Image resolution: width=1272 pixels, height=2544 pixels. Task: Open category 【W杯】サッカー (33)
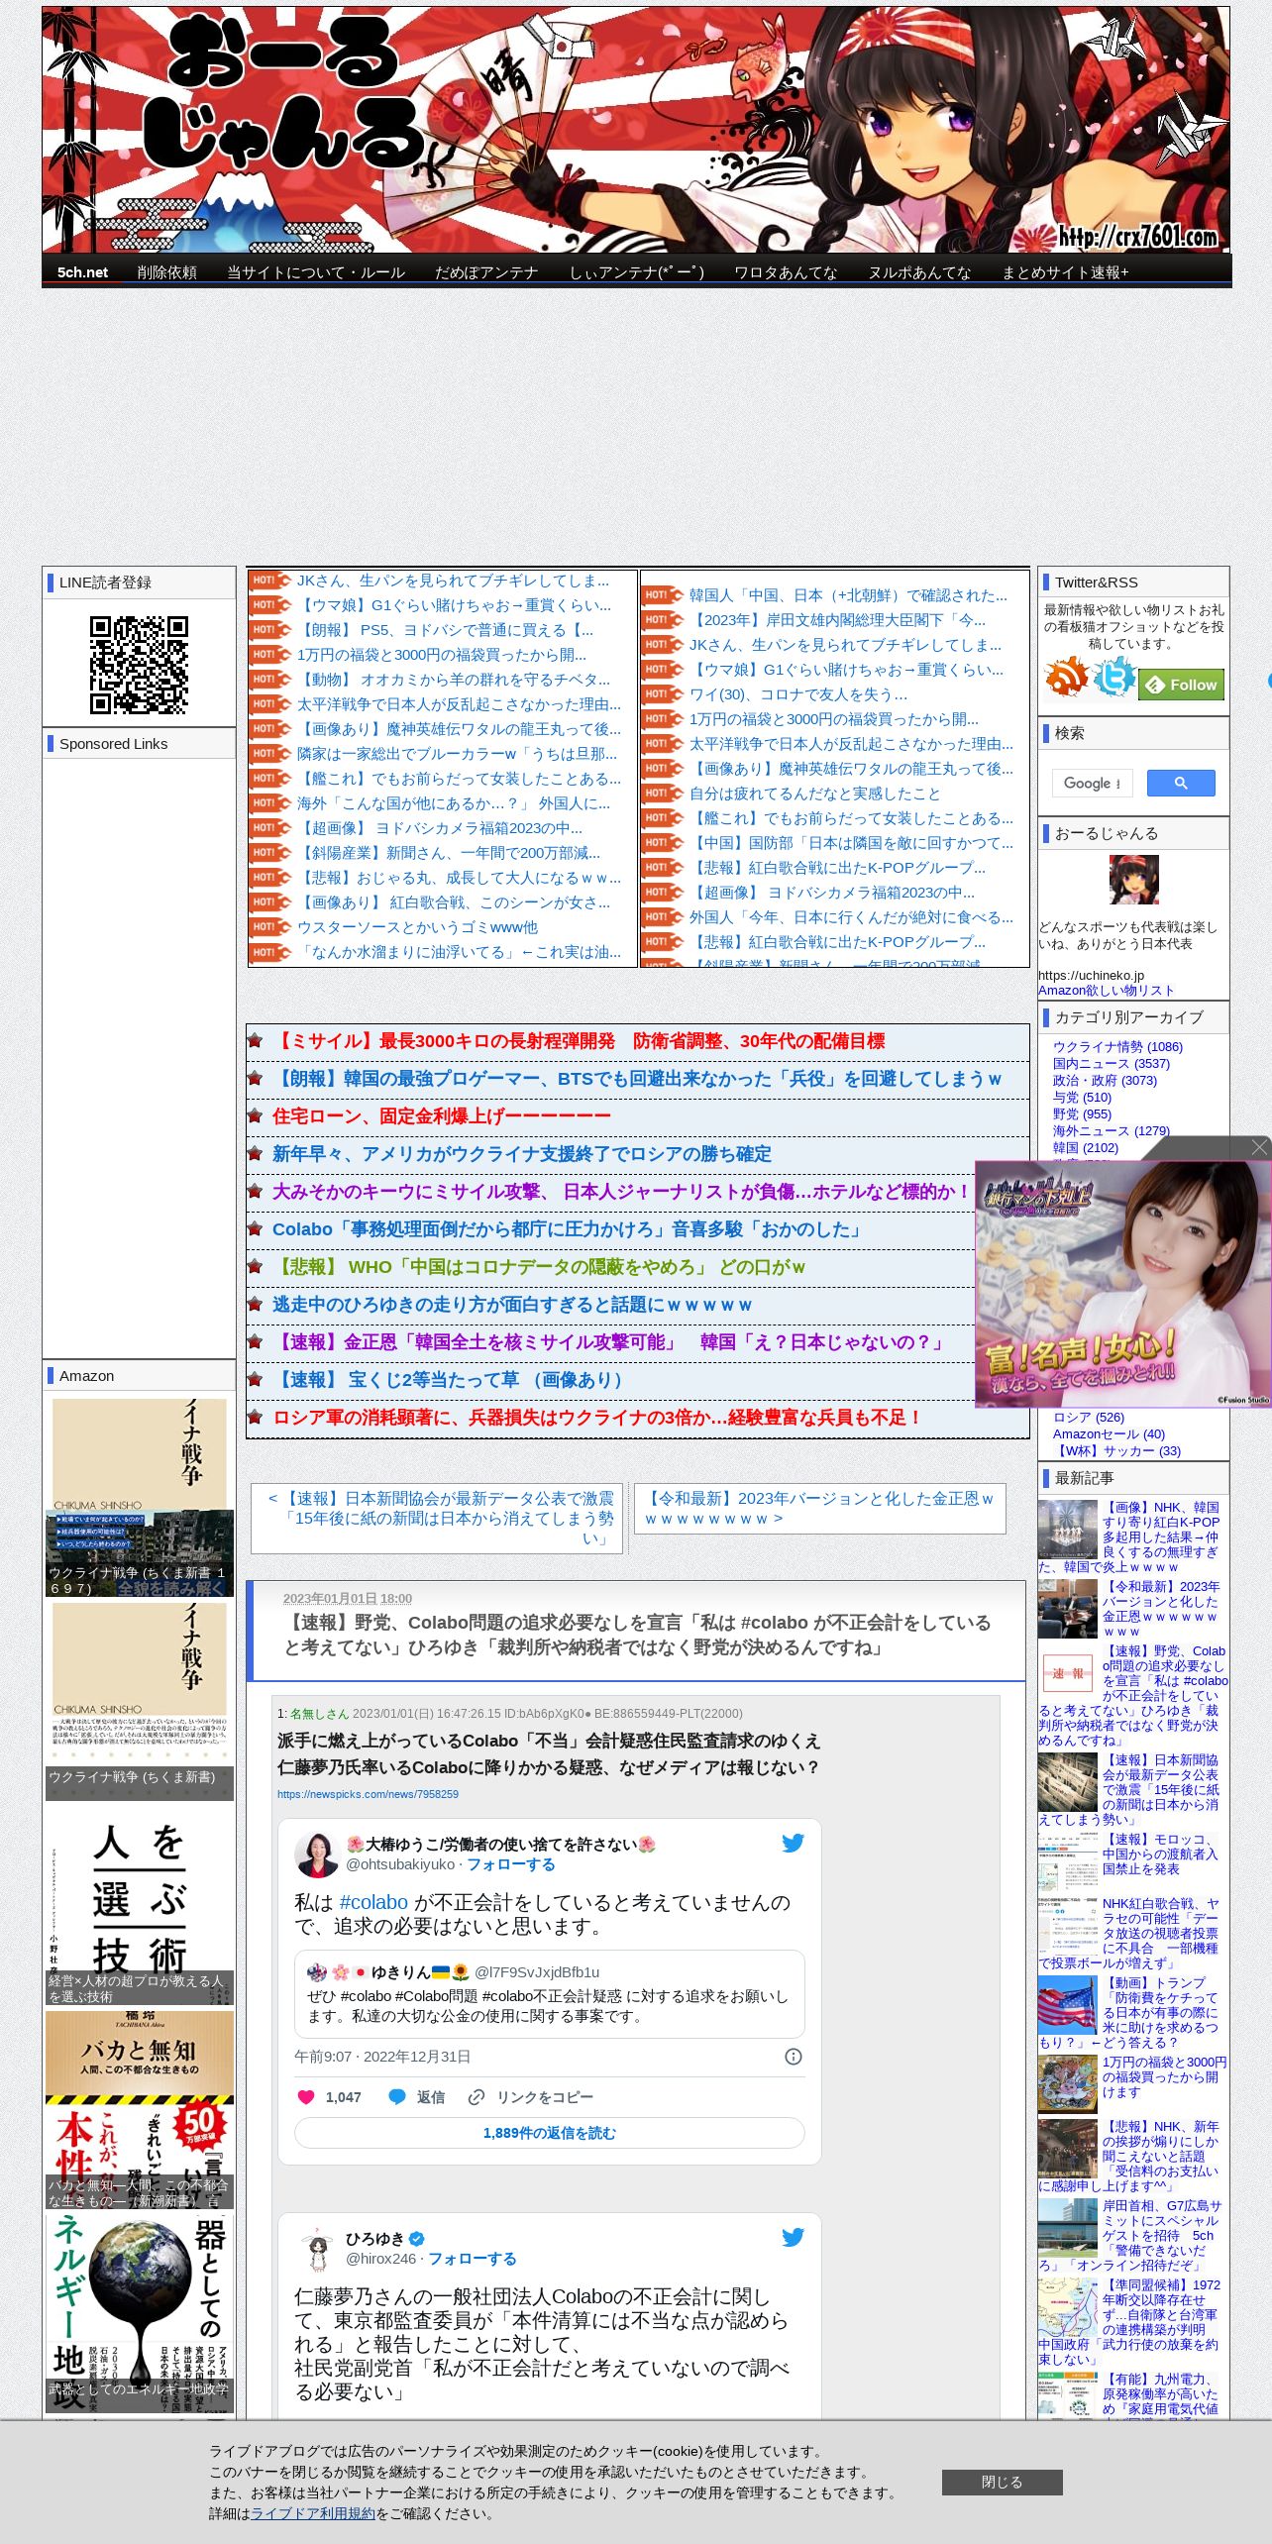pos(1117,1450)
